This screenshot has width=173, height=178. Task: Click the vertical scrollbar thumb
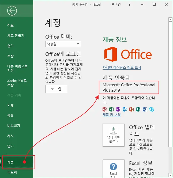(170, 84)
